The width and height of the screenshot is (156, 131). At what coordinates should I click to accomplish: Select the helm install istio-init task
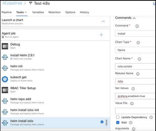pos(55,112)
